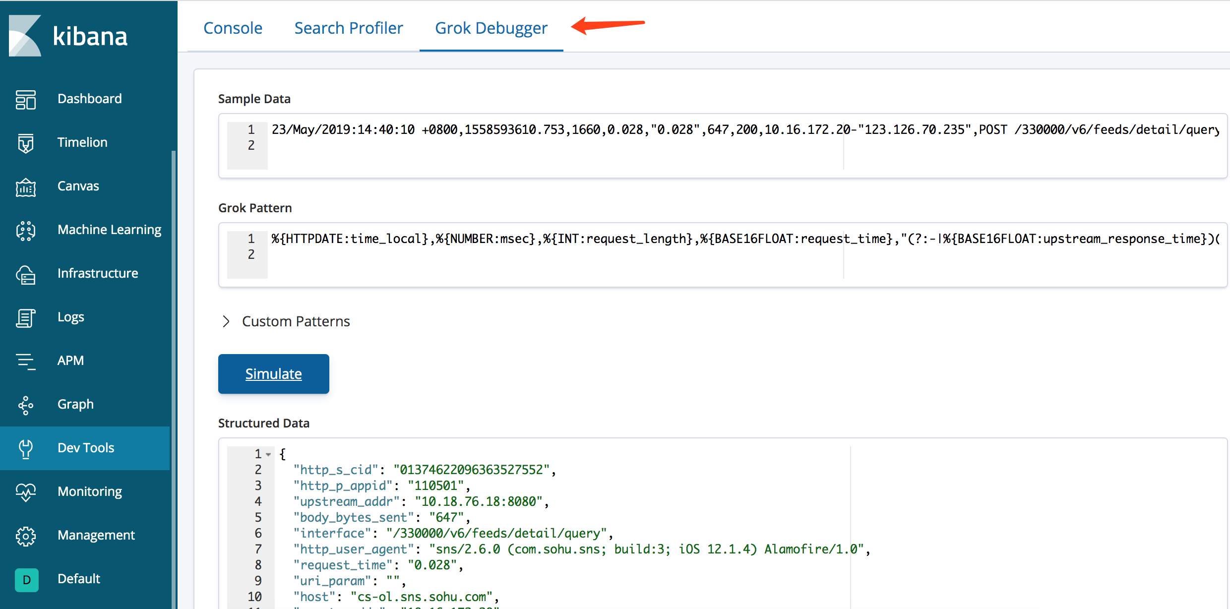This screenshot has width=1230, height=609.
Task: Select the Grok Debugger tab
Action: click(492, 28)
